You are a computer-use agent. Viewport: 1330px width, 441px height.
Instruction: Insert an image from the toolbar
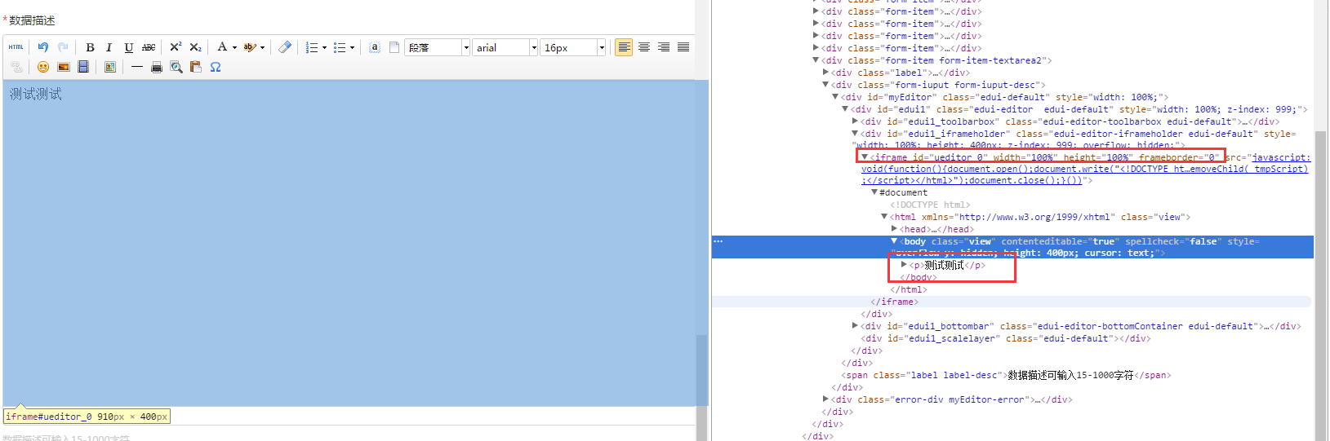[63, 67]
